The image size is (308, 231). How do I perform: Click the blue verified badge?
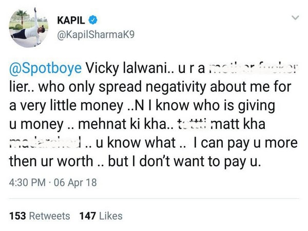click(92, 21)
